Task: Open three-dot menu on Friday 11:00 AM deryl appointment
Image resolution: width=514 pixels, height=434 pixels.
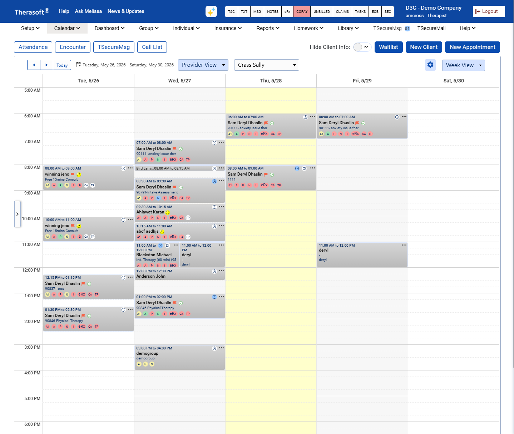Action: coord(404,245)
